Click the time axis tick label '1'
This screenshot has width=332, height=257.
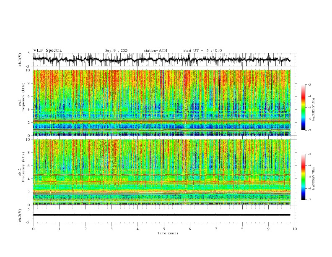(59, 229)
